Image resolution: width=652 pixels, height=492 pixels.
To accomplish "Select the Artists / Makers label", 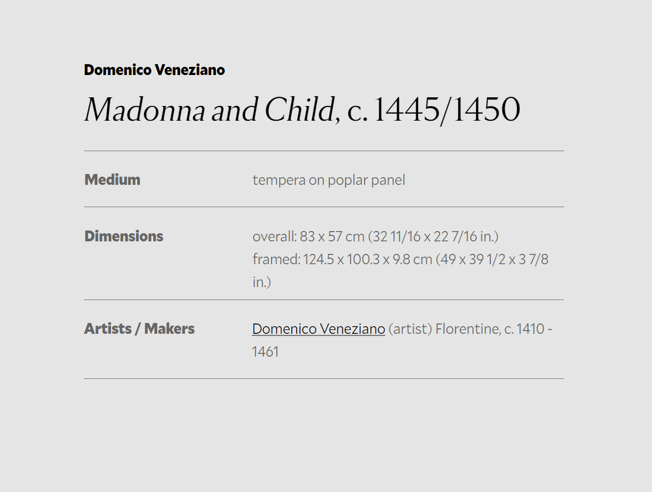I will coord(139,329).
